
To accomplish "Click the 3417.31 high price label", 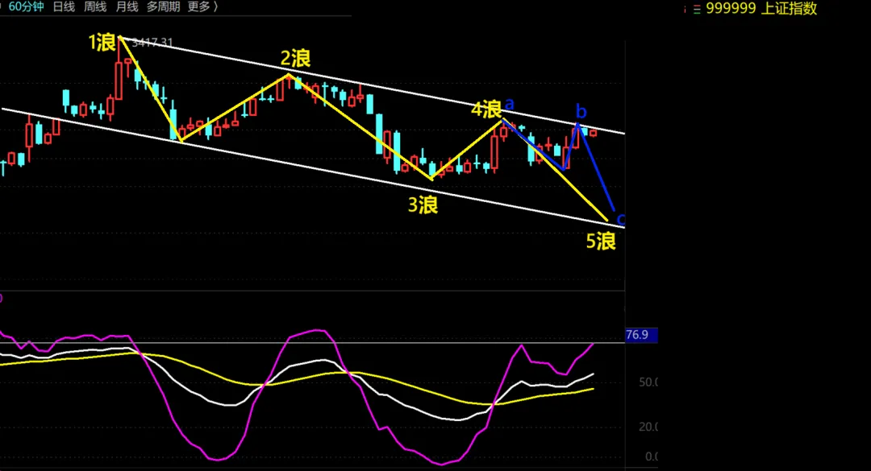I will coord(152,43).
